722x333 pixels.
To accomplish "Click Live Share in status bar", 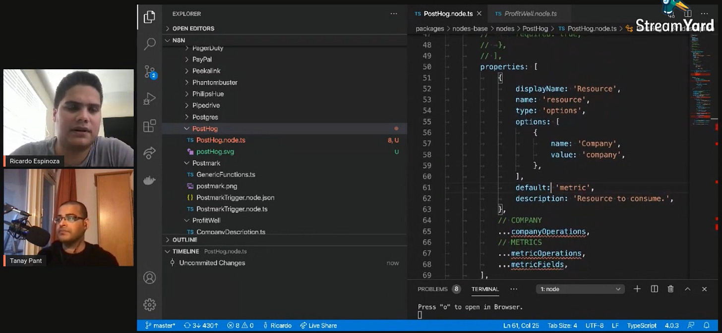I will pos(318,326).
